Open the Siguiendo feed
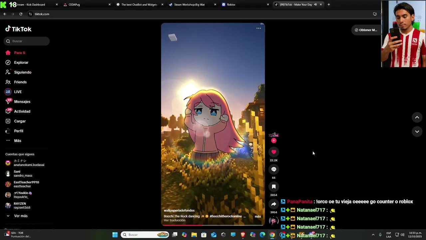This screenshot has width=426, height=240. point(18,72)
